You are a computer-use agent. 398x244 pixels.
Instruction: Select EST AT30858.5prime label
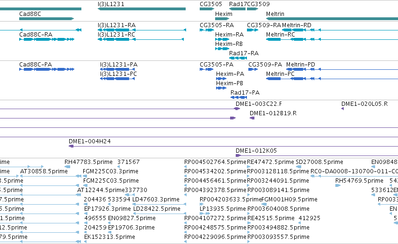point(44,171)
